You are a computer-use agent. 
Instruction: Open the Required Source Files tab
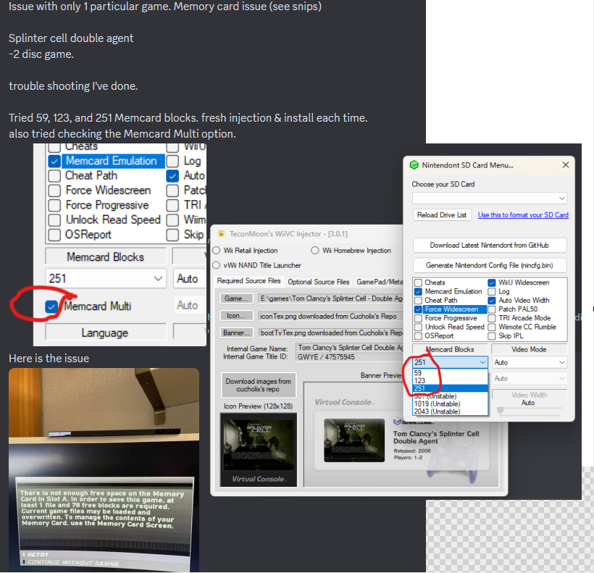[x=248, y=281]
